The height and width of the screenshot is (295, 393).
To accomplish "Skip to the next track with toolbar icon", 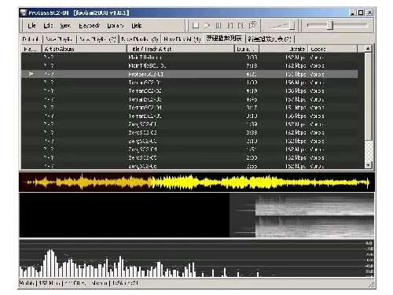I will coord(241,25).
